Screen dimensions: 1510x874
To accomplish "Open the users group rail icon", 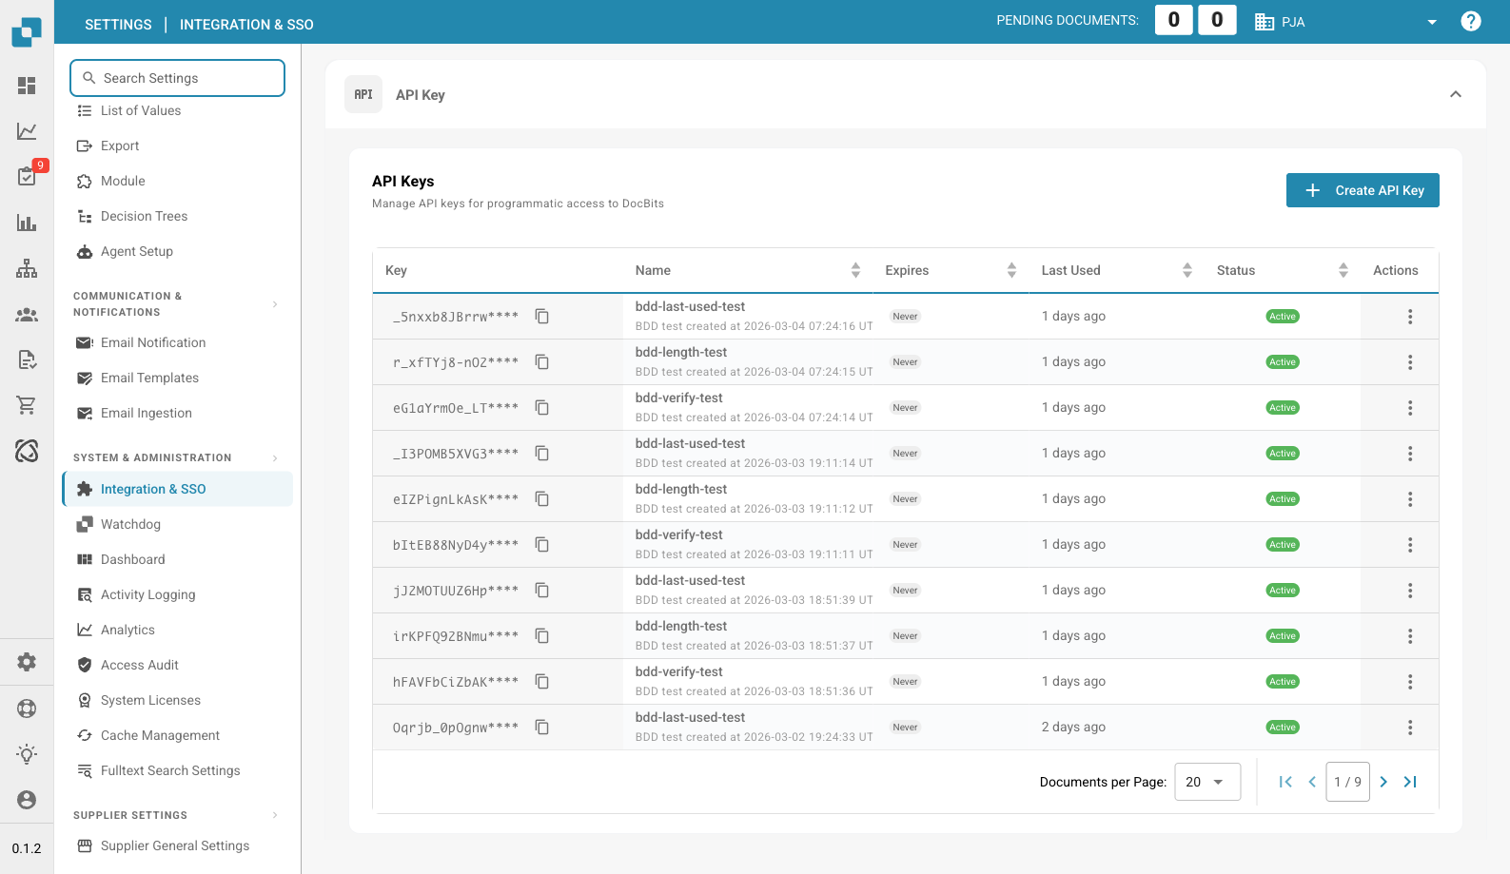I will 27,314.
